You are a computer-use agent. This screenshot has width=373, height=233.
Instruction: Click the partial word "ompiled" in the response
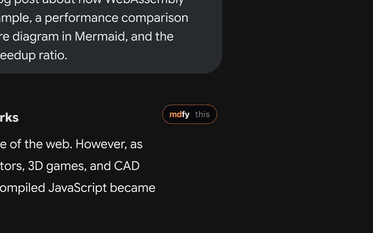[x=23, y=188]
